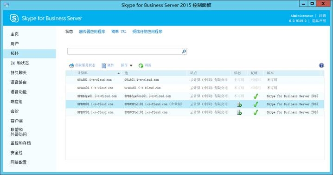333x175 pixels.
Task: Open the blue help question mark
Action: point(321,65)
